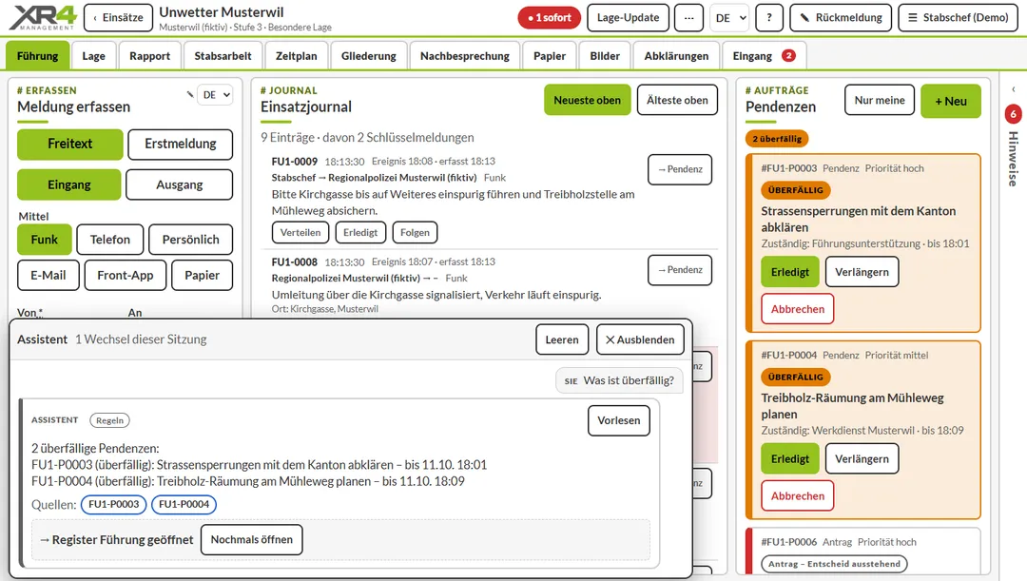Screen dimensions: 1027x581
Task: Open the header DE language dropdown
Action: coord(729,18)
